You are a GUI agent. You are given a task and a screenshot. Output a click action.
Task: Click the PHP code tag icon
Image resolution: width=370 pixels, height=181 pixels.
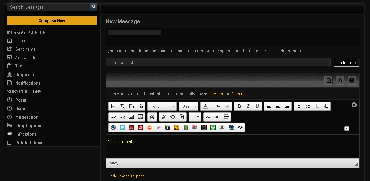click(182, 117)
